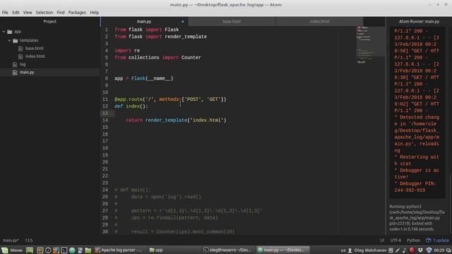Open the Linux Mint Menu button

click(12, 250)
